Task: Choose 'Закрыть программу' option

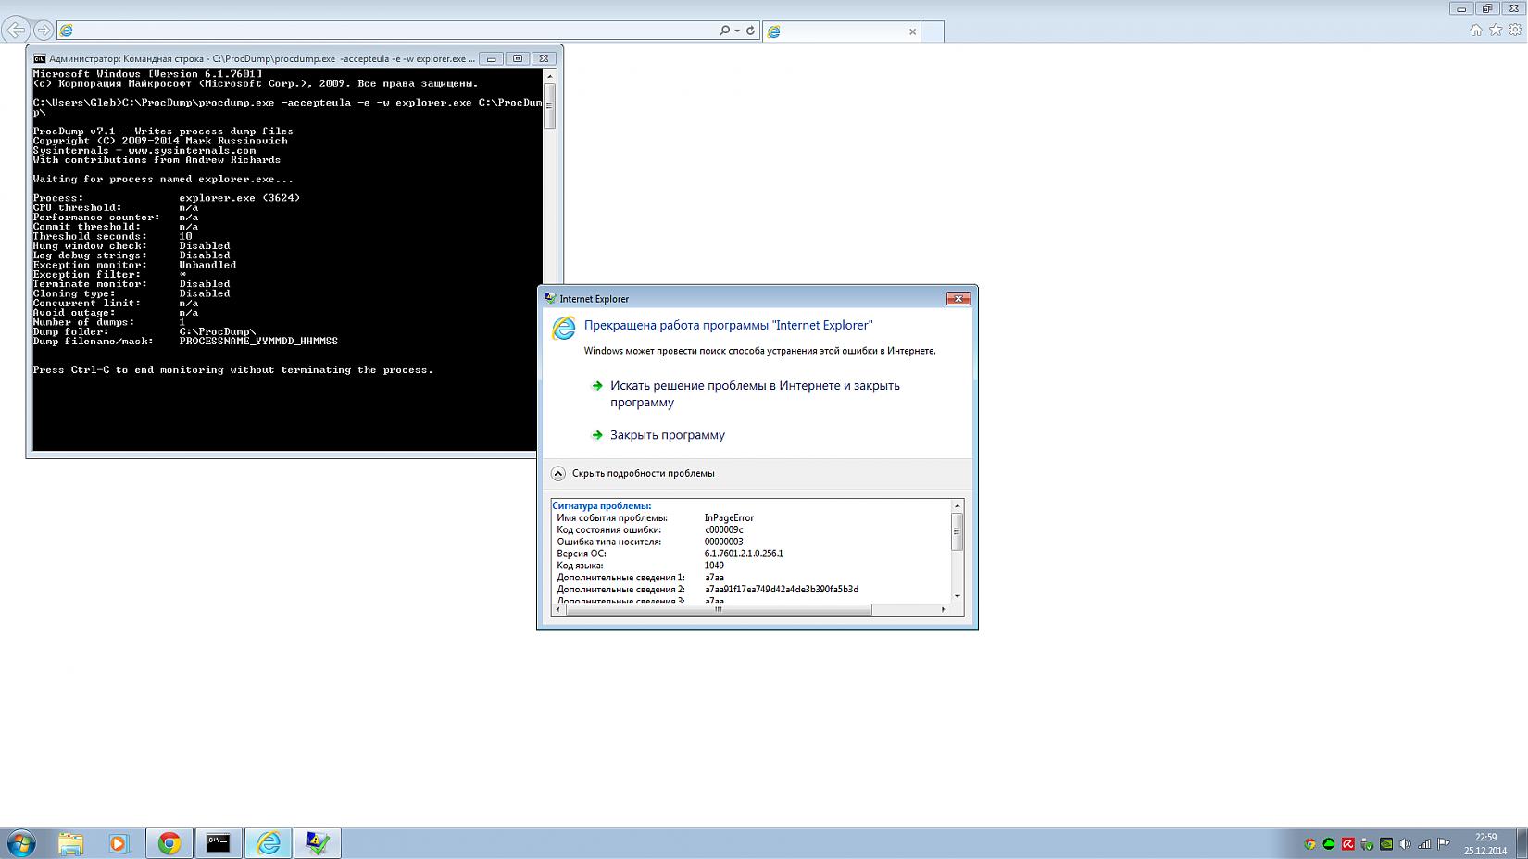Action: (667, 435)
